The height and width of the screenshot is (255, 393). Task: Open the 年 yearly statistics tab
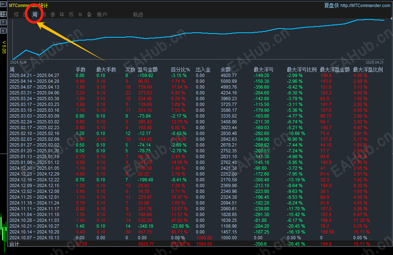point(62,15)
